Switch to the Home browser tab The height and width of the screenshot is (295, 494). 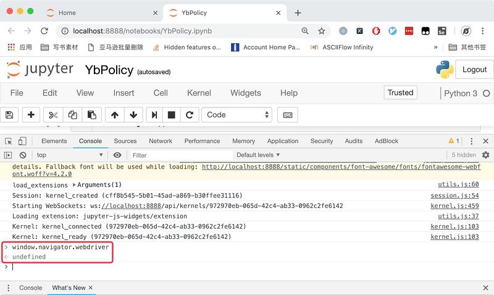click(x=101, y=13)
